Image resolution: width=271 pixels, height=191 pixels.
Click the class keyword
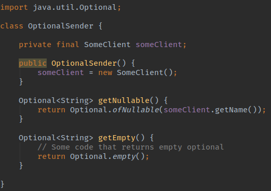tap(11, 26)
